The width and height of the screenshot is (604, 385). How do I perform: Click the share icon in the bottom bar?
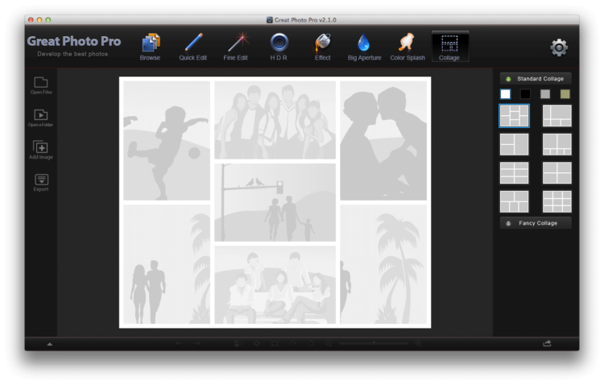coord(547,343)
